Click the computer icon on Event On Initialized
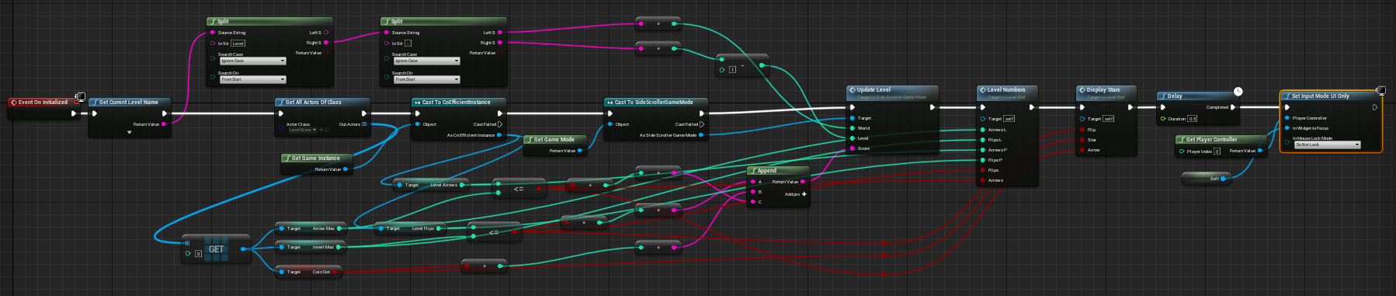This screenshot has width=1396, height=296. [82, 97]
